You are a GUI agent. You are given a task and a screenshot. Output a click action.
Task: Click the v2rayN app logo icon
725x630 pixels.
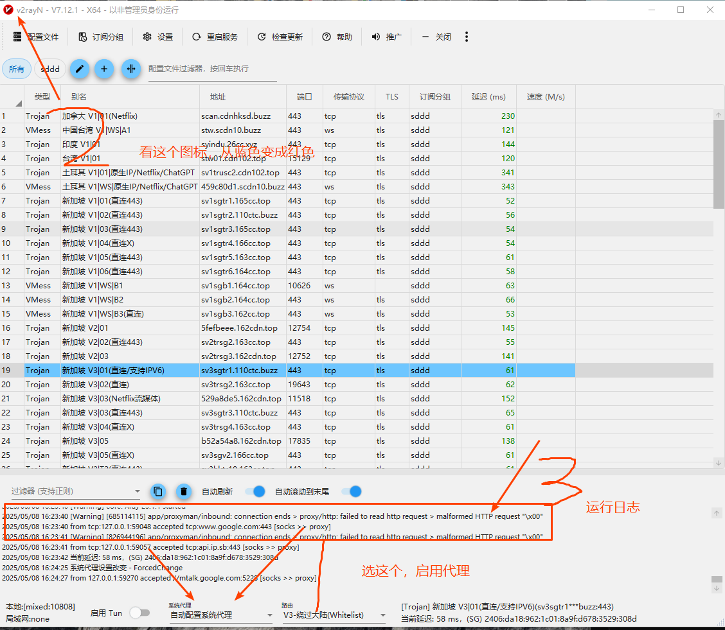point(8,10)
